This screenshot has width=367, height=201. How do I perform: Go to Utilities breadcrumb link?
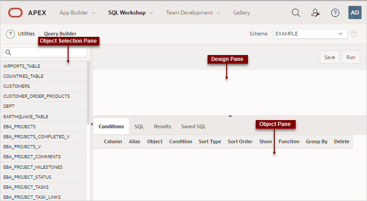pyautogui.click(x=26, y=34)
